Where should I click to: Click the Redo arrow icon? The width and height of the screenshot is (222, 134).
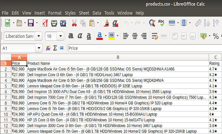point(138,22)
